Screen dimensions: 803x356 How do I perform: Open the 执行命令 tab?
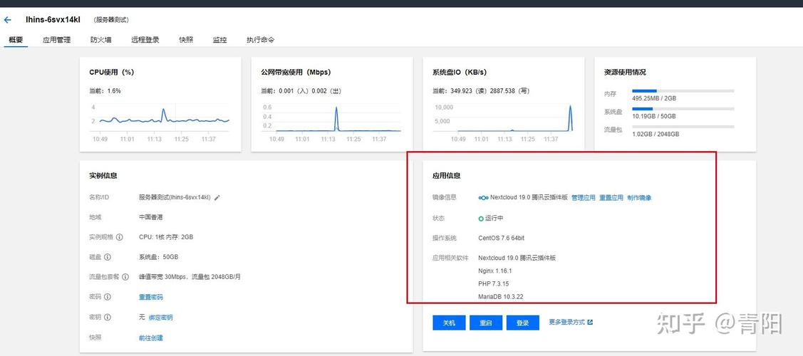260,39
